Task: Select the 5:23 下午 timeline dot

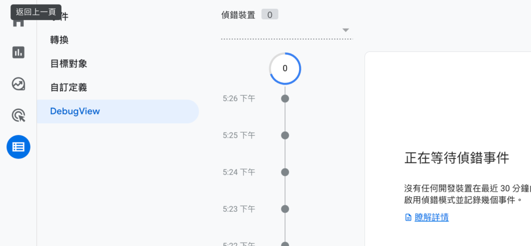Action: tap(285, 209)
